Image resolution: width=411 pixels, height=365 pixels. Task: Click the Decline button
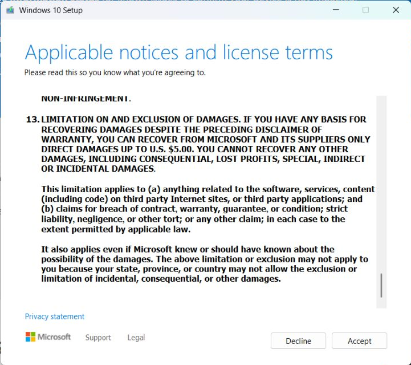click(x=298, y=341)
